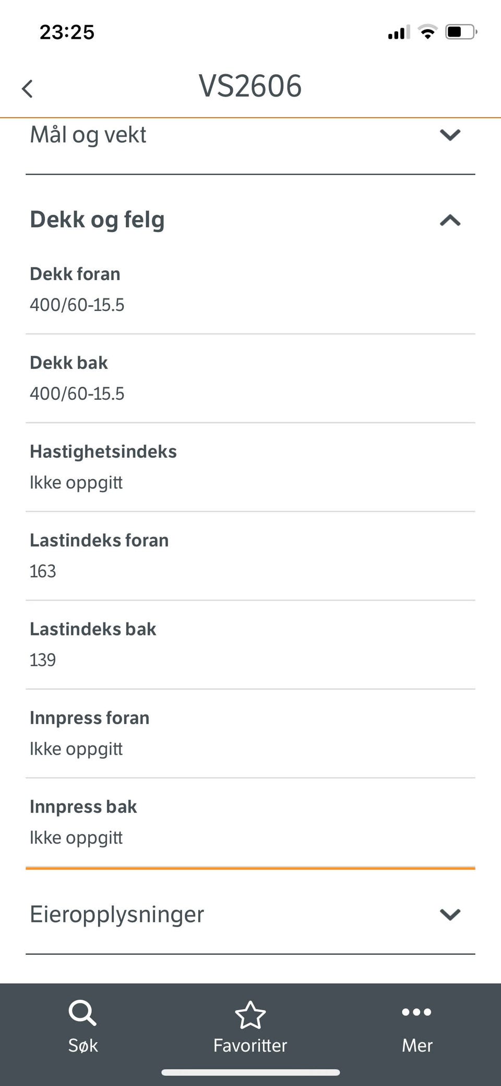Image resolution: width=501 pixels, height=1086 pixels.
Task: Tap the Favoritter star icon
Action: click(250, 1014)
